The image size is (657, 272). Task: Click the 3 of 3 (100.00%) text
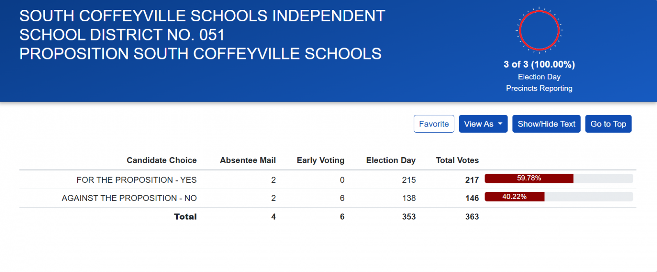coord(539,64)
